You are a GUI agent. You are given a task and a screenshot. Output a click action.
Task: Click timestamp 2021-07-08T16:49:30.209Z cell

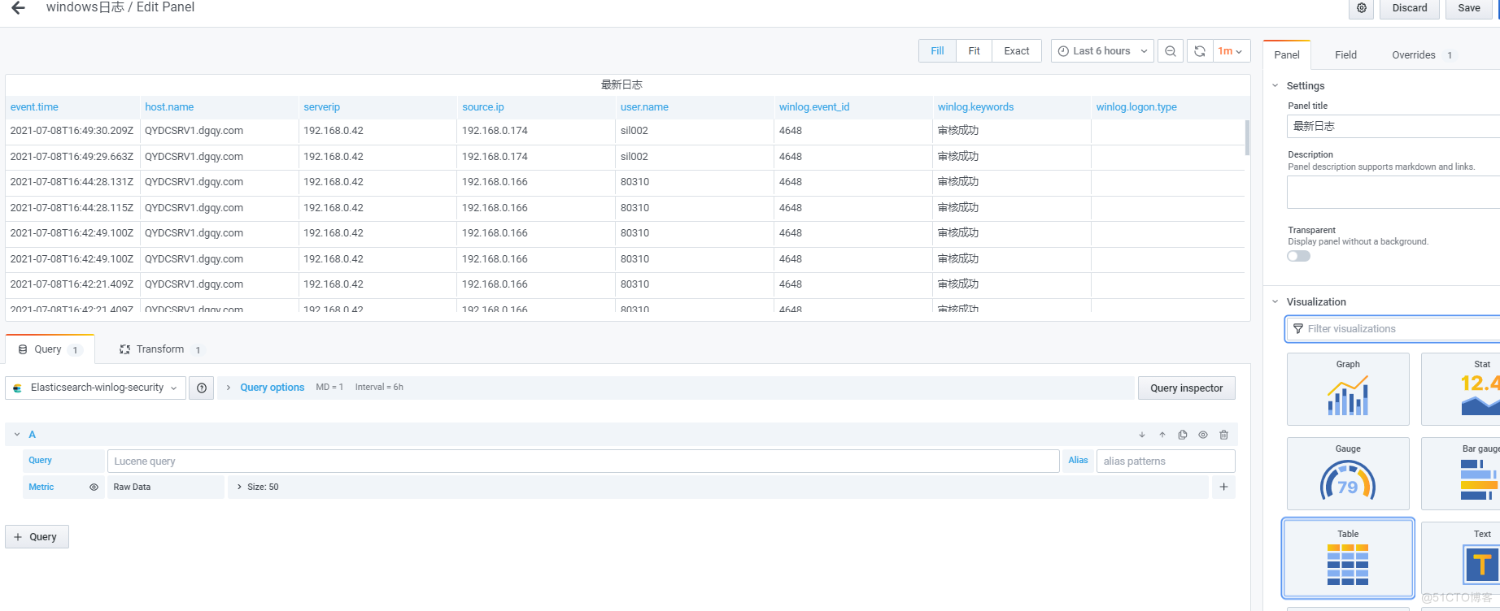72,131
